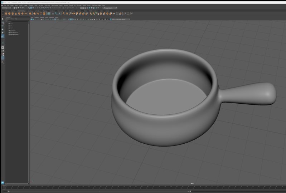The image size is (286, 193).
Task: Click the polygon Type text tool icon
Action: click(41, 14)
